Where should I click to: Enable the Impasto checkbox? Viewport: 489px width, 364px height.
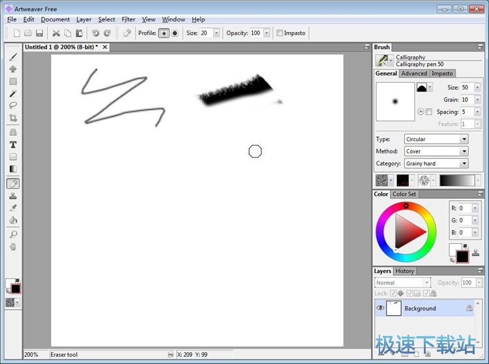[x=280, y=33]
